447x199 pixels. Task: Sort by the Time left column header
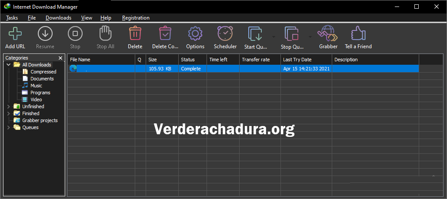pos(223,60)
